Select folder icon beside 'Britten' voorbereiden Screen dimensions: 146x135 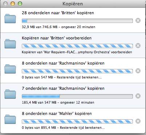click(10, 44)
